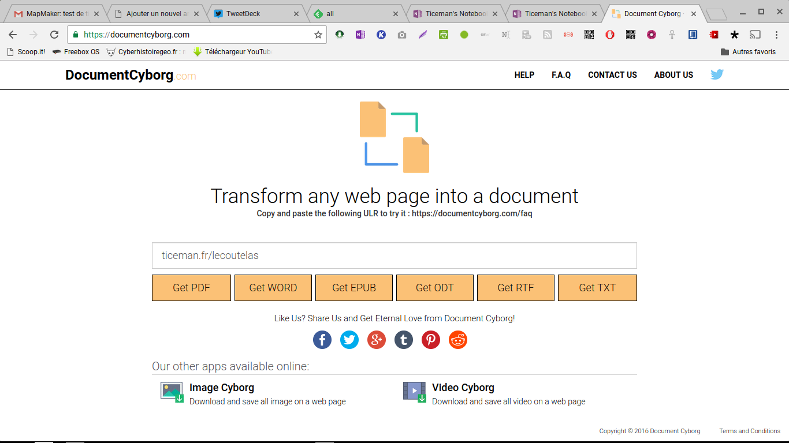
Task: Click the green circle extension icon
Action: [x=464, y=35]
